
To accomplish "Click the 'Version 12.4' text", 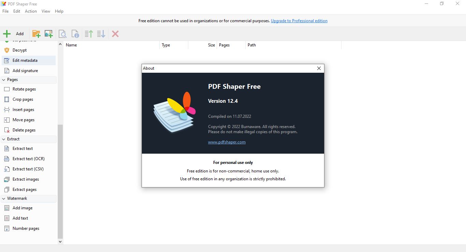I will point(223,101).
